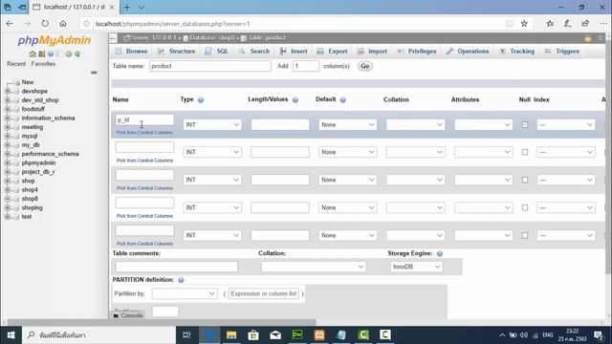Image resolution: width=612 pixels, height=344 pixels.
Task: Click help icon next to Type header
Action: pos(201,99)
